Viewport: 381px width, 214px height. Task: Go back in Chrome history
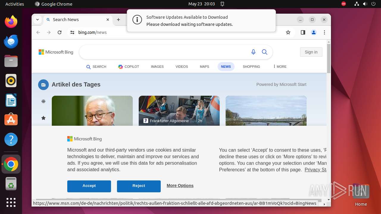pyautogui.click(x=38, y=32)
